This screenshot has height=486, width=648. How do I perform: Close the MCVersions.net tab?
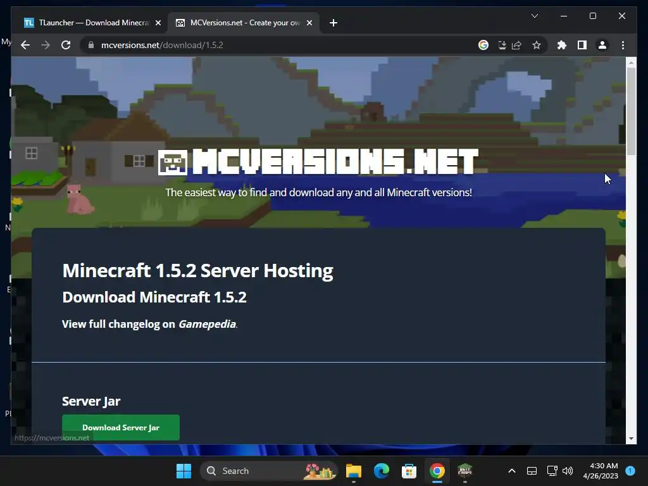pyautogui.click(x=309, y=23)
